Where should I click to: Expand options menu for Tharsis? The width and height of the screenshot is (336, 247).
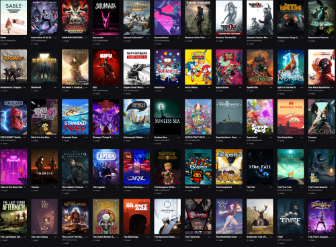point(56,187)
